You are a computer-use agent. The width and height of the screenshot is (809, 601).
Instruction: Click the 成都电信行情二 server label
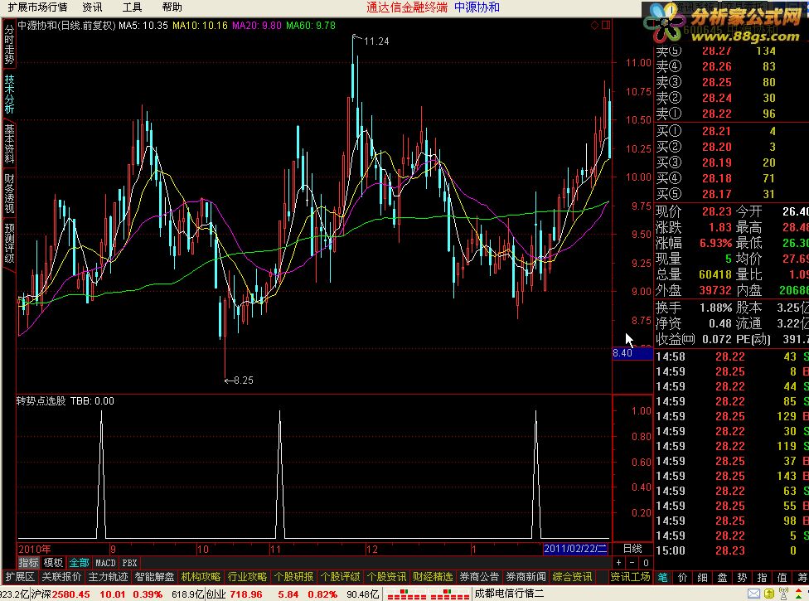point(509,594)
